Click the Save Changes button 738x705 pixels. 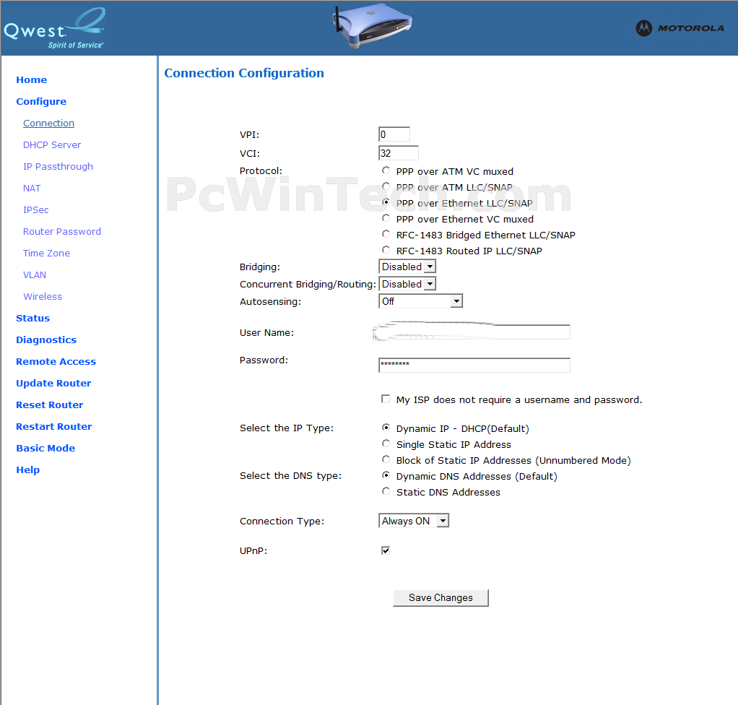point(440,597)
